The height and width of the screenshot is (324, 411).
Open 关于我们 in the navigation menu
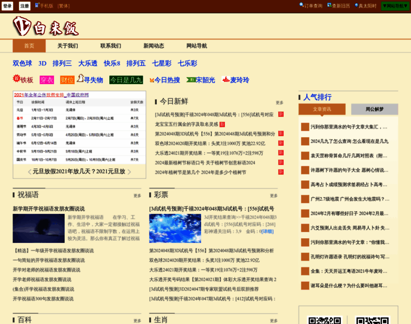point(68,46)
